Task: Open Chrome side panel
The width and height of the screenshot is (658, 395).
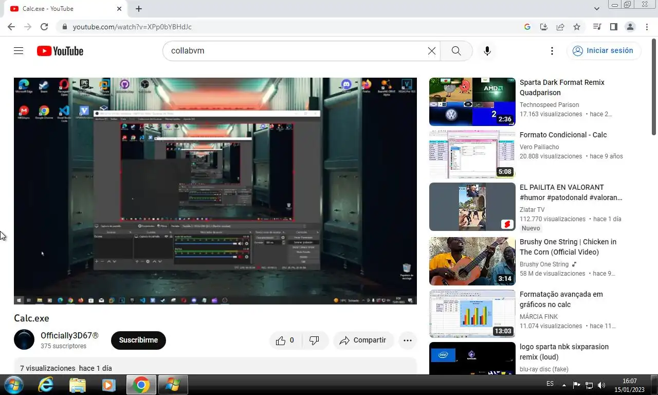Action: pyautogui.click(x=613, y=27)
